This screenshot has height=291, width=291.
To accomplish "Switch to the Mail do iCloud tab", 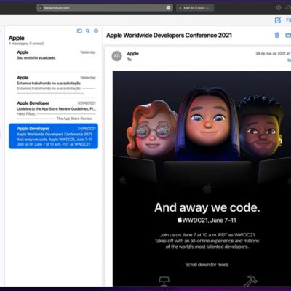I will (195, 8).
